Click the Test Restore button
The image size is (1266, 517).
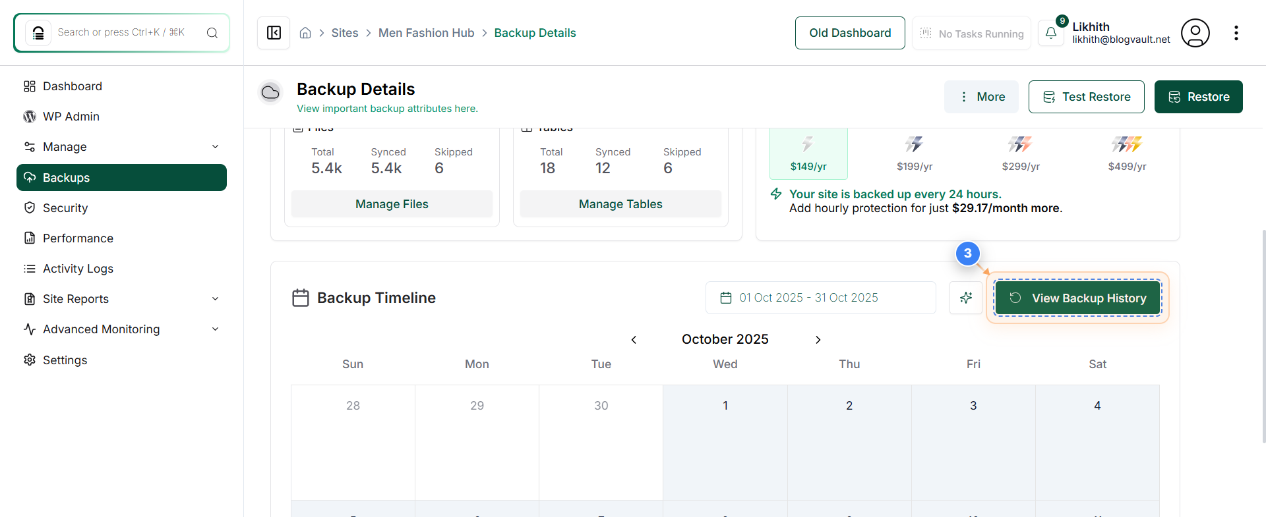pos(1087,97)
